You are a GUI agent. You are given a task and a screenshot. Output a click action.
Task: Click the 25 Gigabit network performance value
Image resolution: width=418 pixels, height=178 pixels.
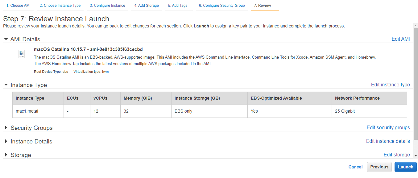click(x=345, y=111)
